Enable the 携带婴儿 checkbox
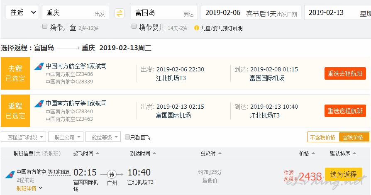 point(134,26)
